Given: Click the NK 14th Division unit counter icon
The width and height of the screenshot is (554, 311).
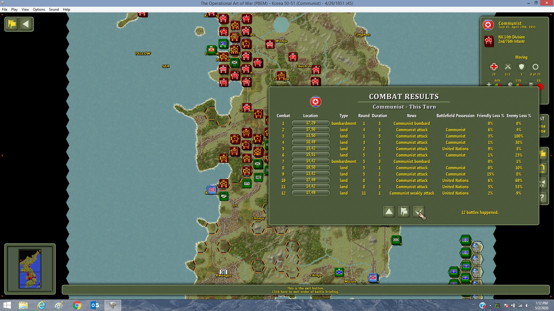Looking at the screenshot, I should (489, 41).
